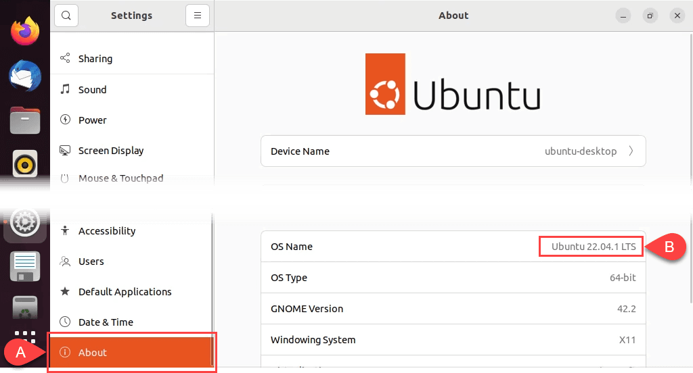
Task: Open Thunderbird mail from the dock
Action: tap(25, 75)
